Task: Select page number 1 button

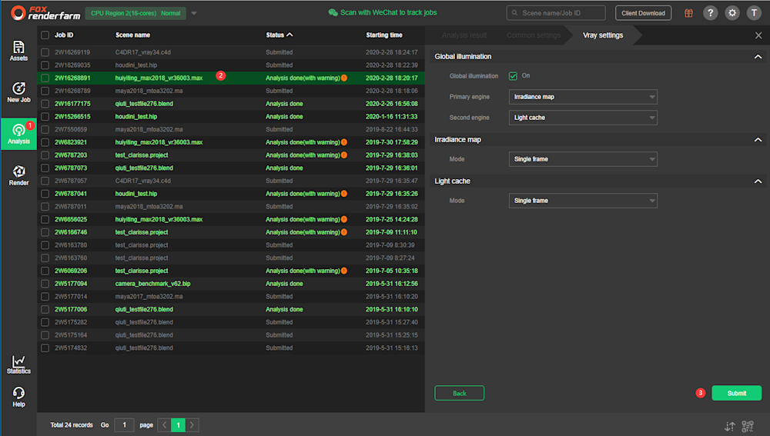Action: [179, 425]
